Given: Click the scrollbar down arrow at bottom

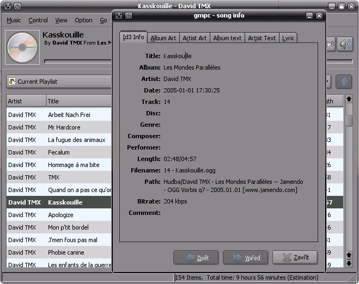Looking at the screenshot, I should pyautogui.click(x=349, y=263).
